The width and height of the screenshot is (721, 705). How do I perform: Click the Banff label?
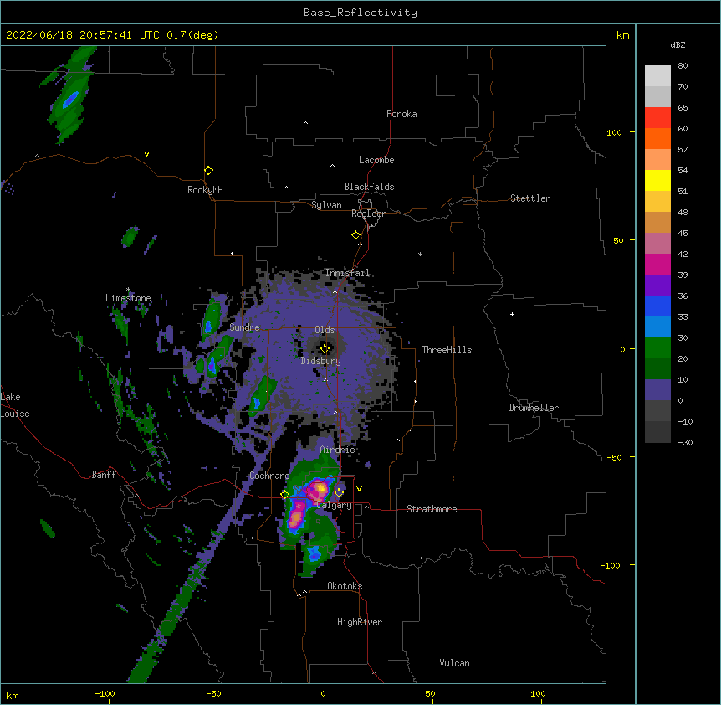(x=104, y=475)
